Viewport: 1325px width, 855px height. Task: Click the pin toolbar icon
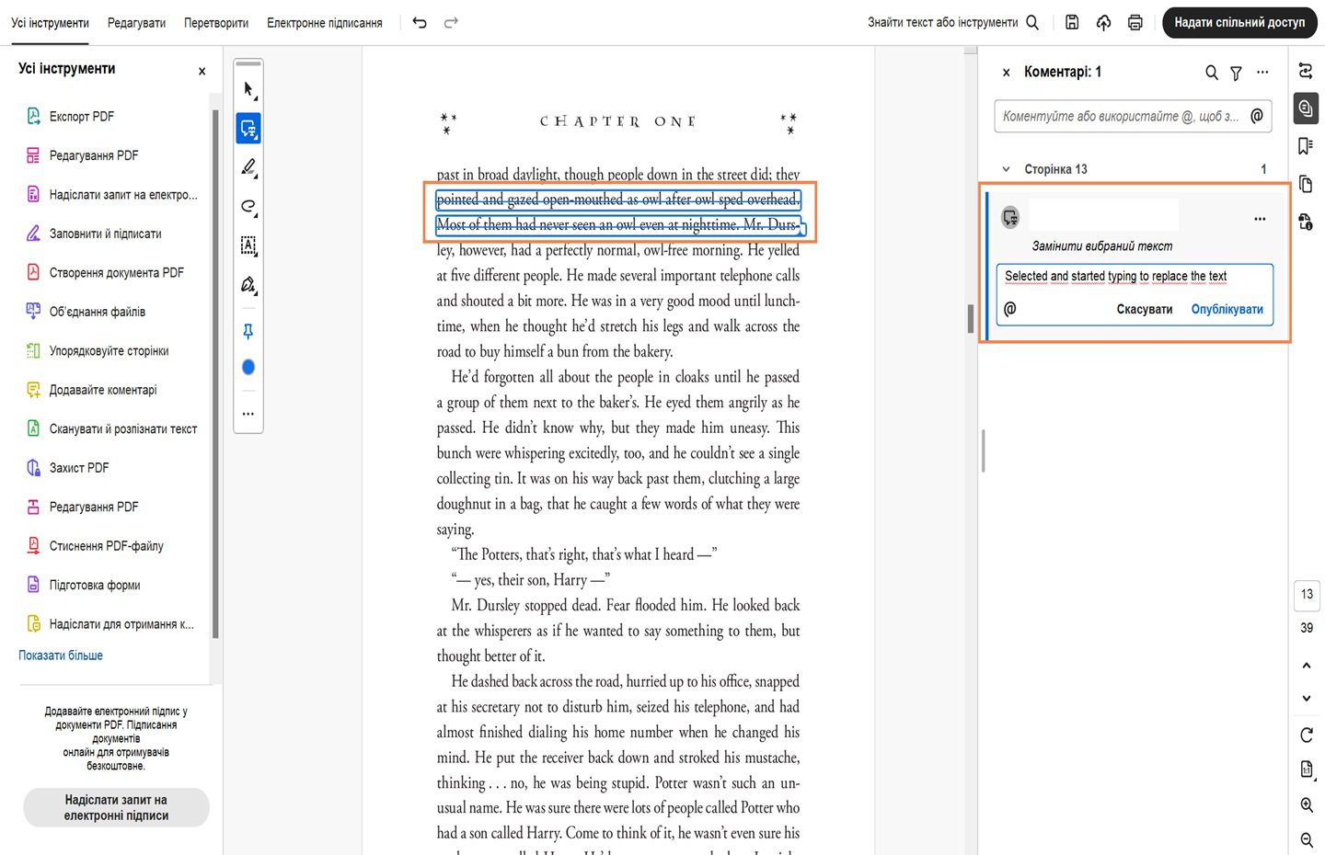pyautogui.click(x=248, y=331)
